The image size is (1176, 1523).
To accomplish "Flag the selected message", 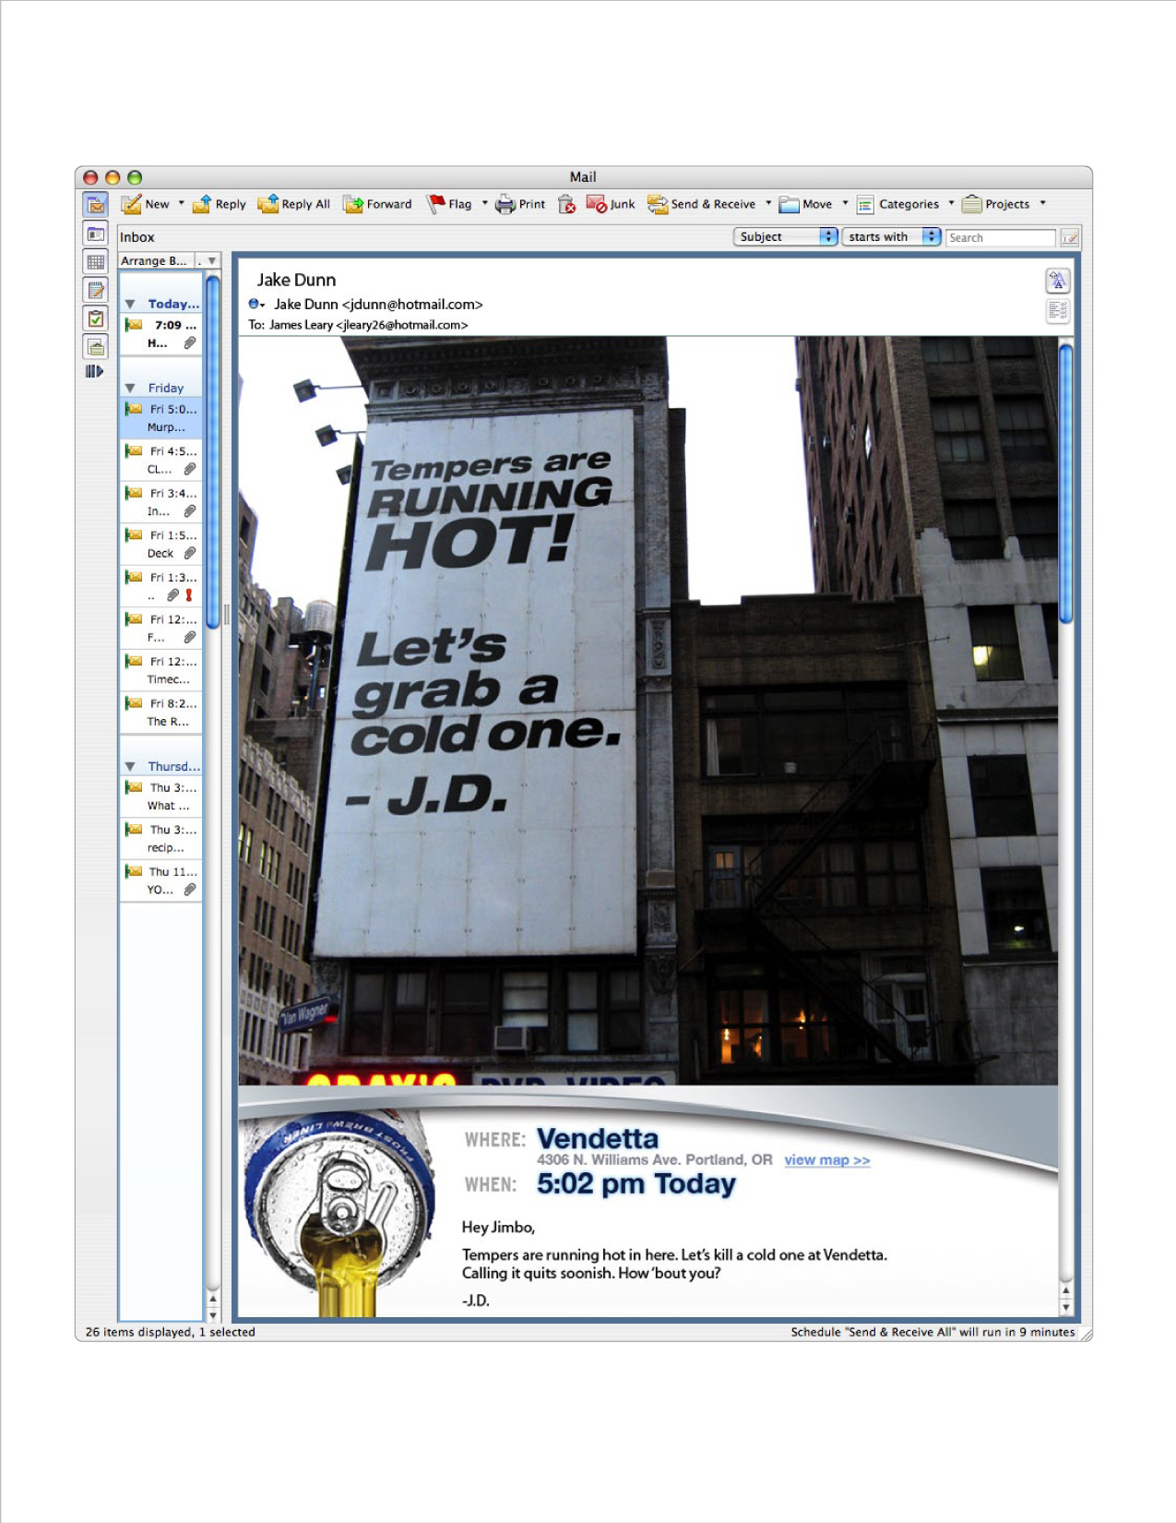I will pyautogui.click(x=449, y=204).
